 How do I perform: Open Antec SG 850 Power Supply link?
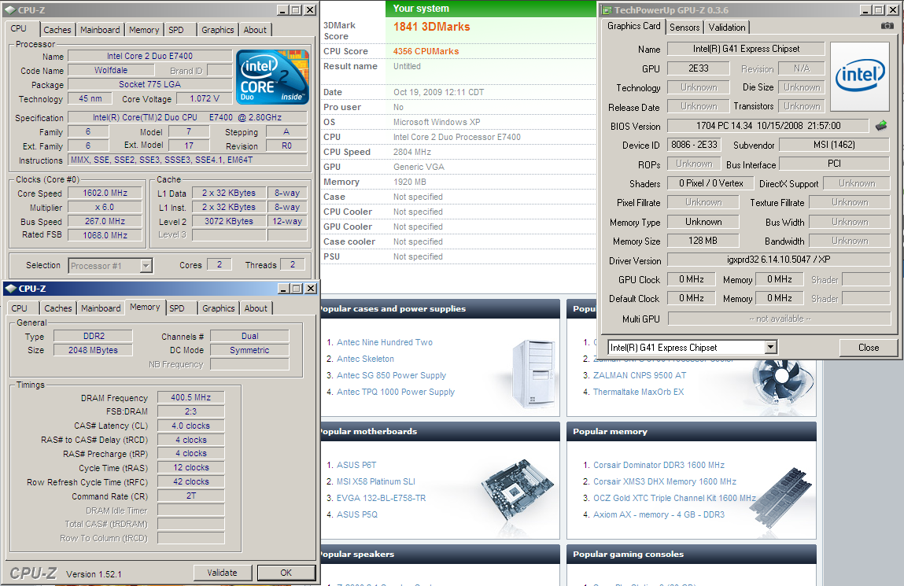coord(392,375)
